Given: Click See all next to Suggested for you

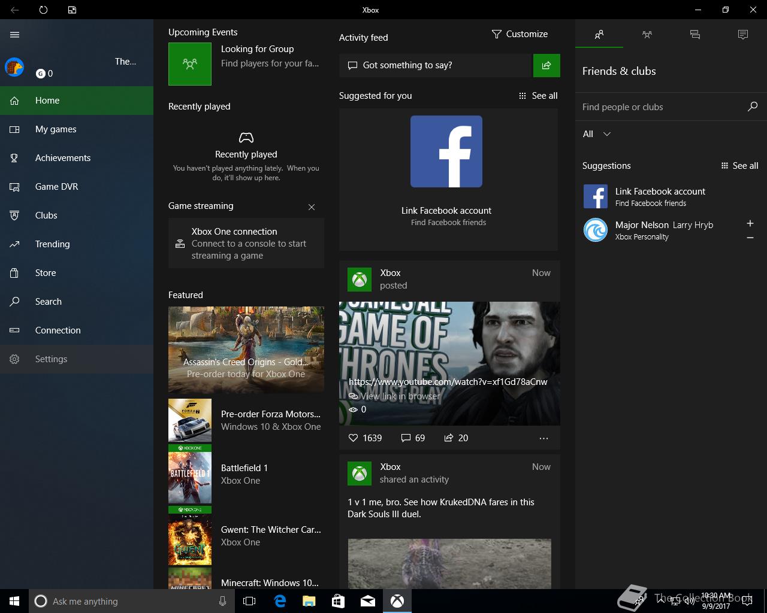Looking at the screenshot, I should tap(538, 96).
